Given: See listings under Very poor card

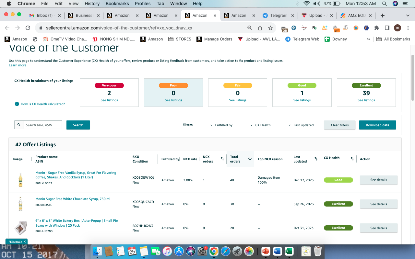Looking at the screenshot, I should (109, 100).
